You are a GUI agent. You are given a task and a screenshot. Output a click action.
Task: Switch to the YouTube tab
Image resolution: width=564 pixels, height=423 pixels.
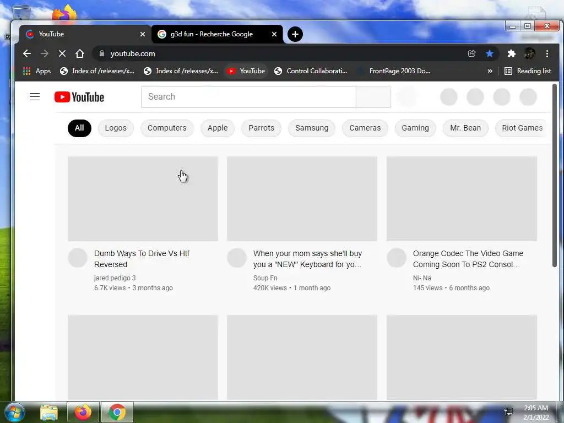click(85, 34)
